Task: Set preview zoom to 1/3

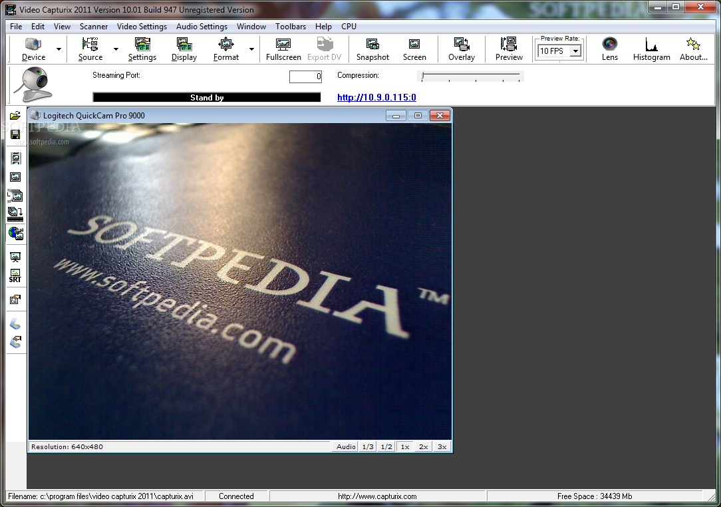Action: point(368,446)
